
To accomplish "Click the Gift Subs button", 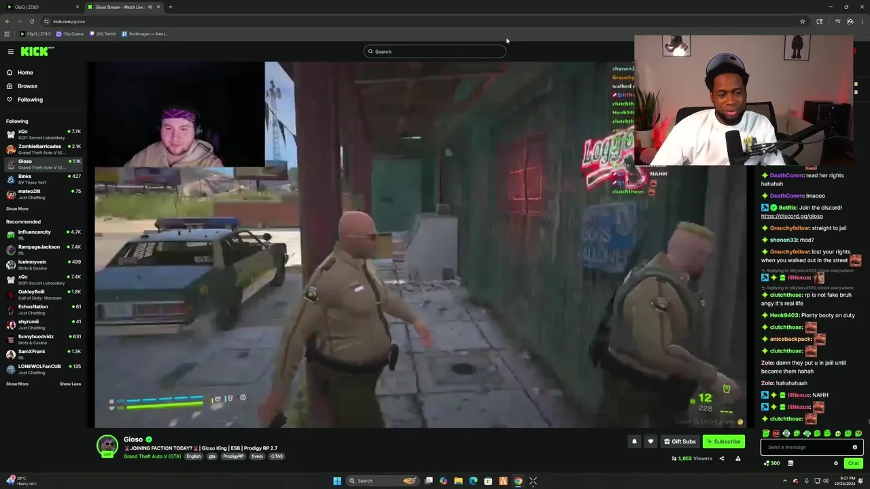I will [x=680, y=441].
